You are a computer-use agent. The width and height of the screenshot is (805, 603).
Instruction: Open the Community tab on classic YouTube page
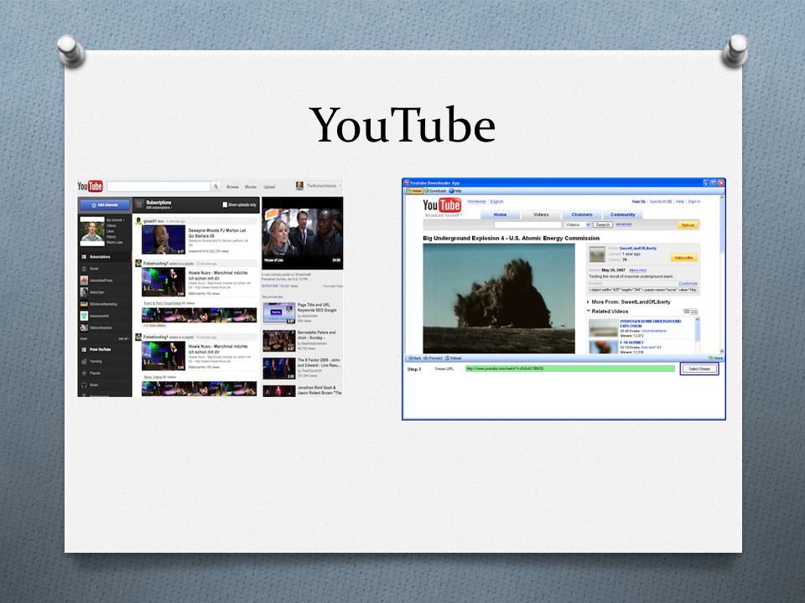click(623, 215)
